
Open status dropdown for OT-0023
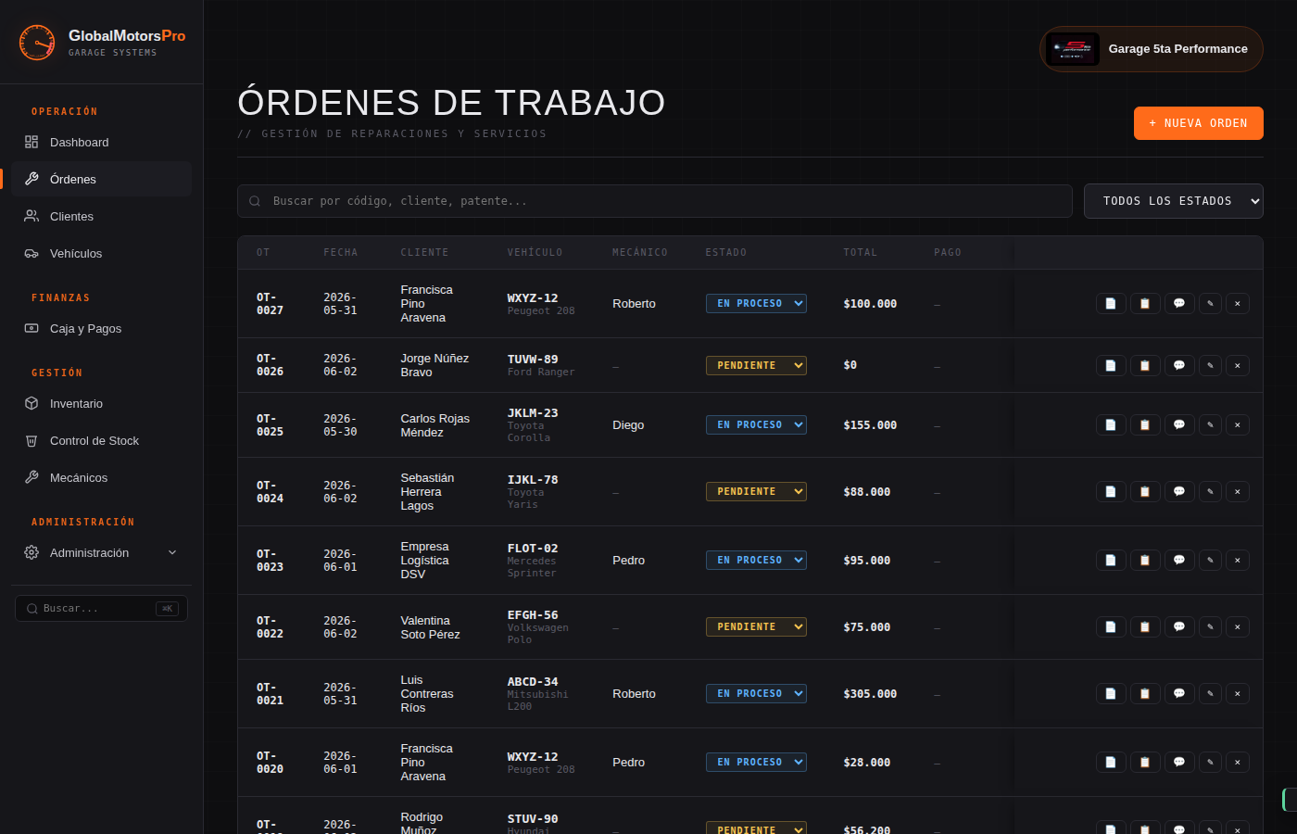[x=756, y=560]
